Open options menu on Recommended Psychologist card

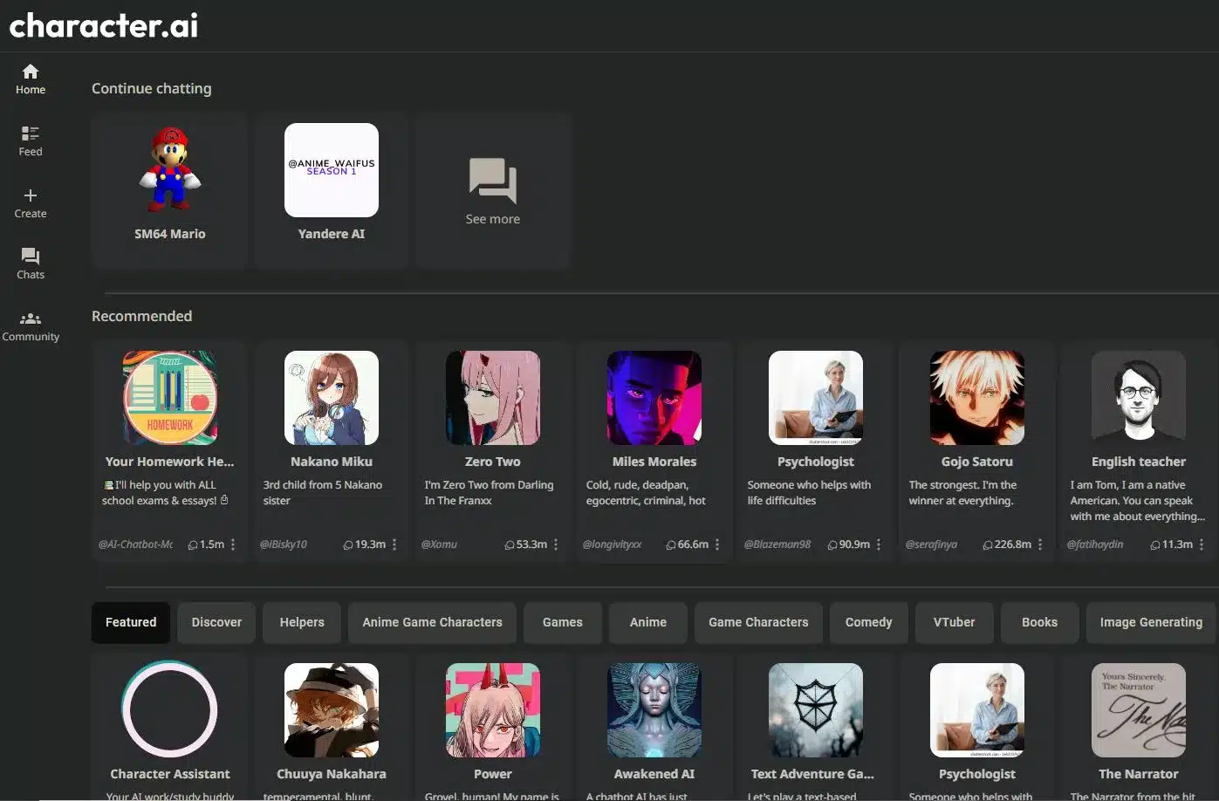tap(879, 544)
